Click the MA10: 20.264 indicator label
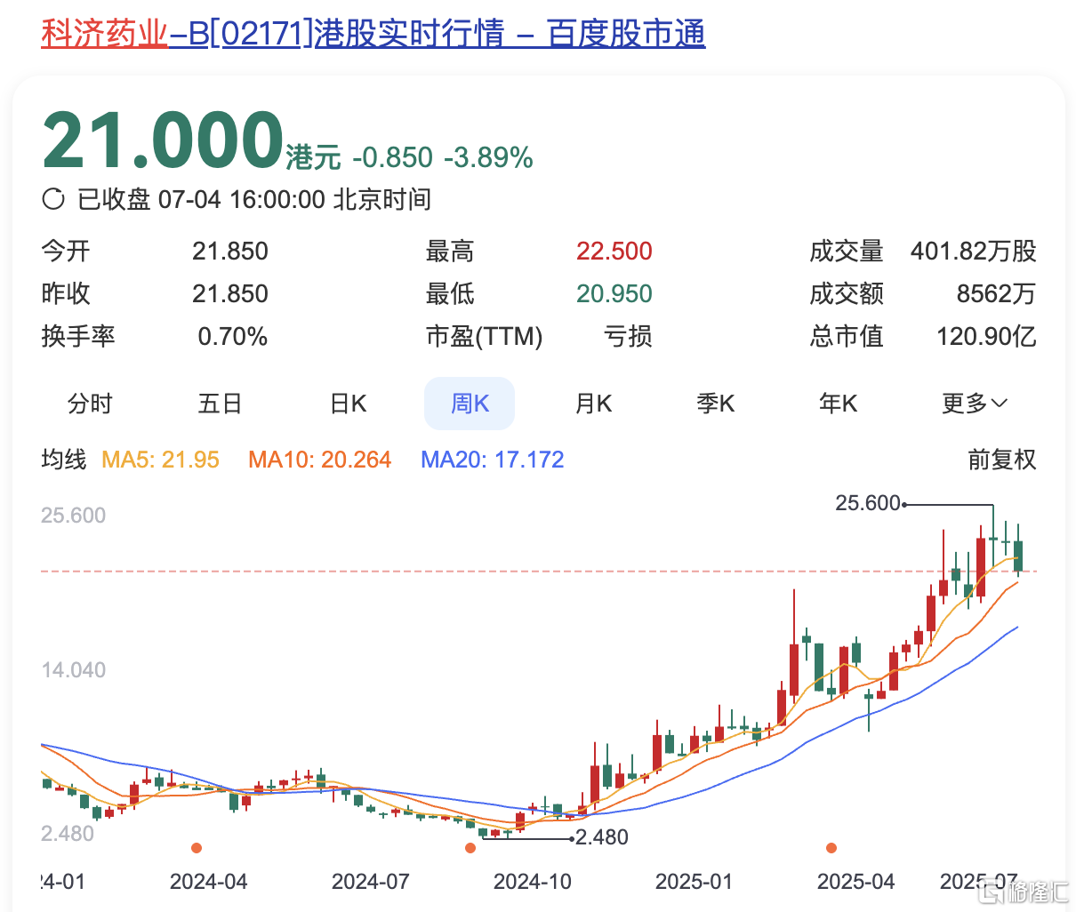1076x912 pixels. tap(319, 460)
